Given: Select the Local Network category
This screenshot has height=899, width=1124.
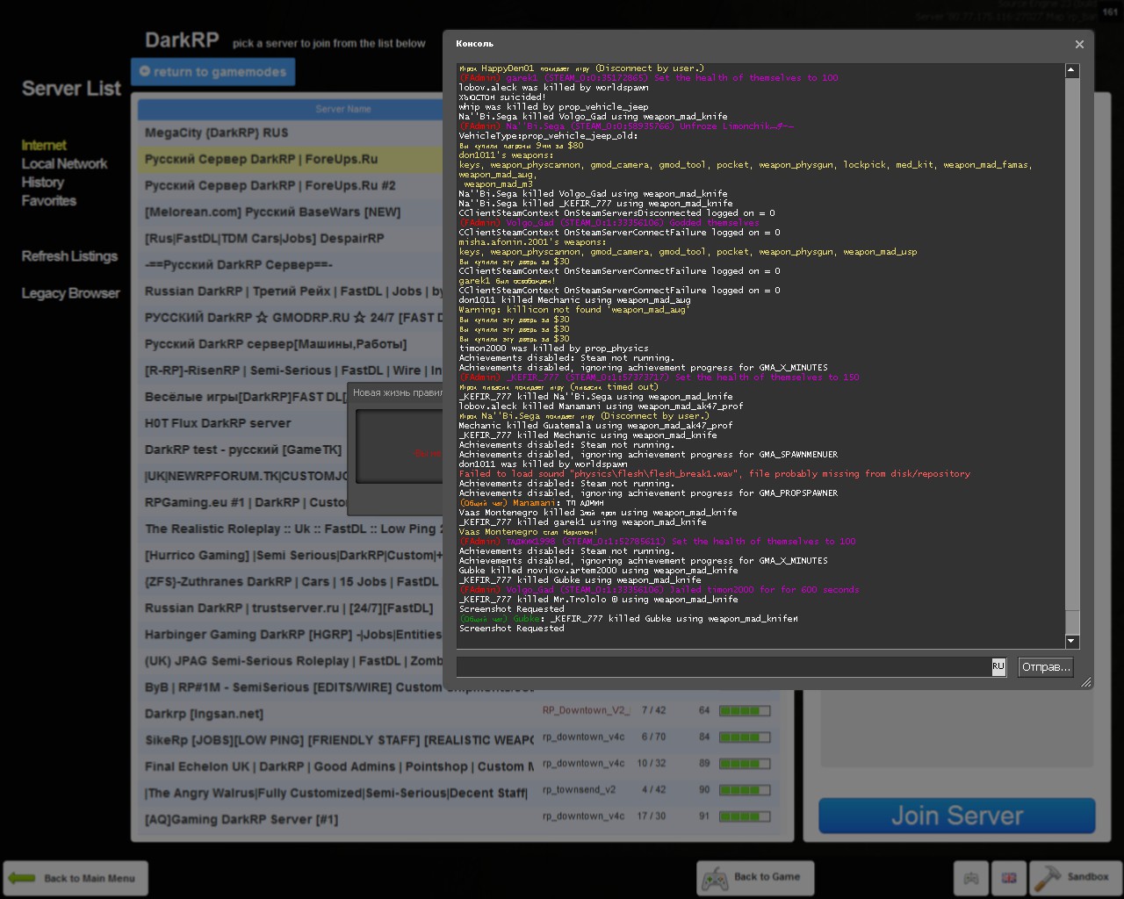Looking at the screenshot, I should point(64,164).
